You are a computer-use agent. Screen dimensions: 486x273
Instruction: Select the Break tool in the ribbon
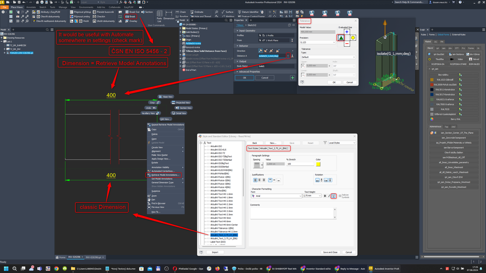pos(130,17)
